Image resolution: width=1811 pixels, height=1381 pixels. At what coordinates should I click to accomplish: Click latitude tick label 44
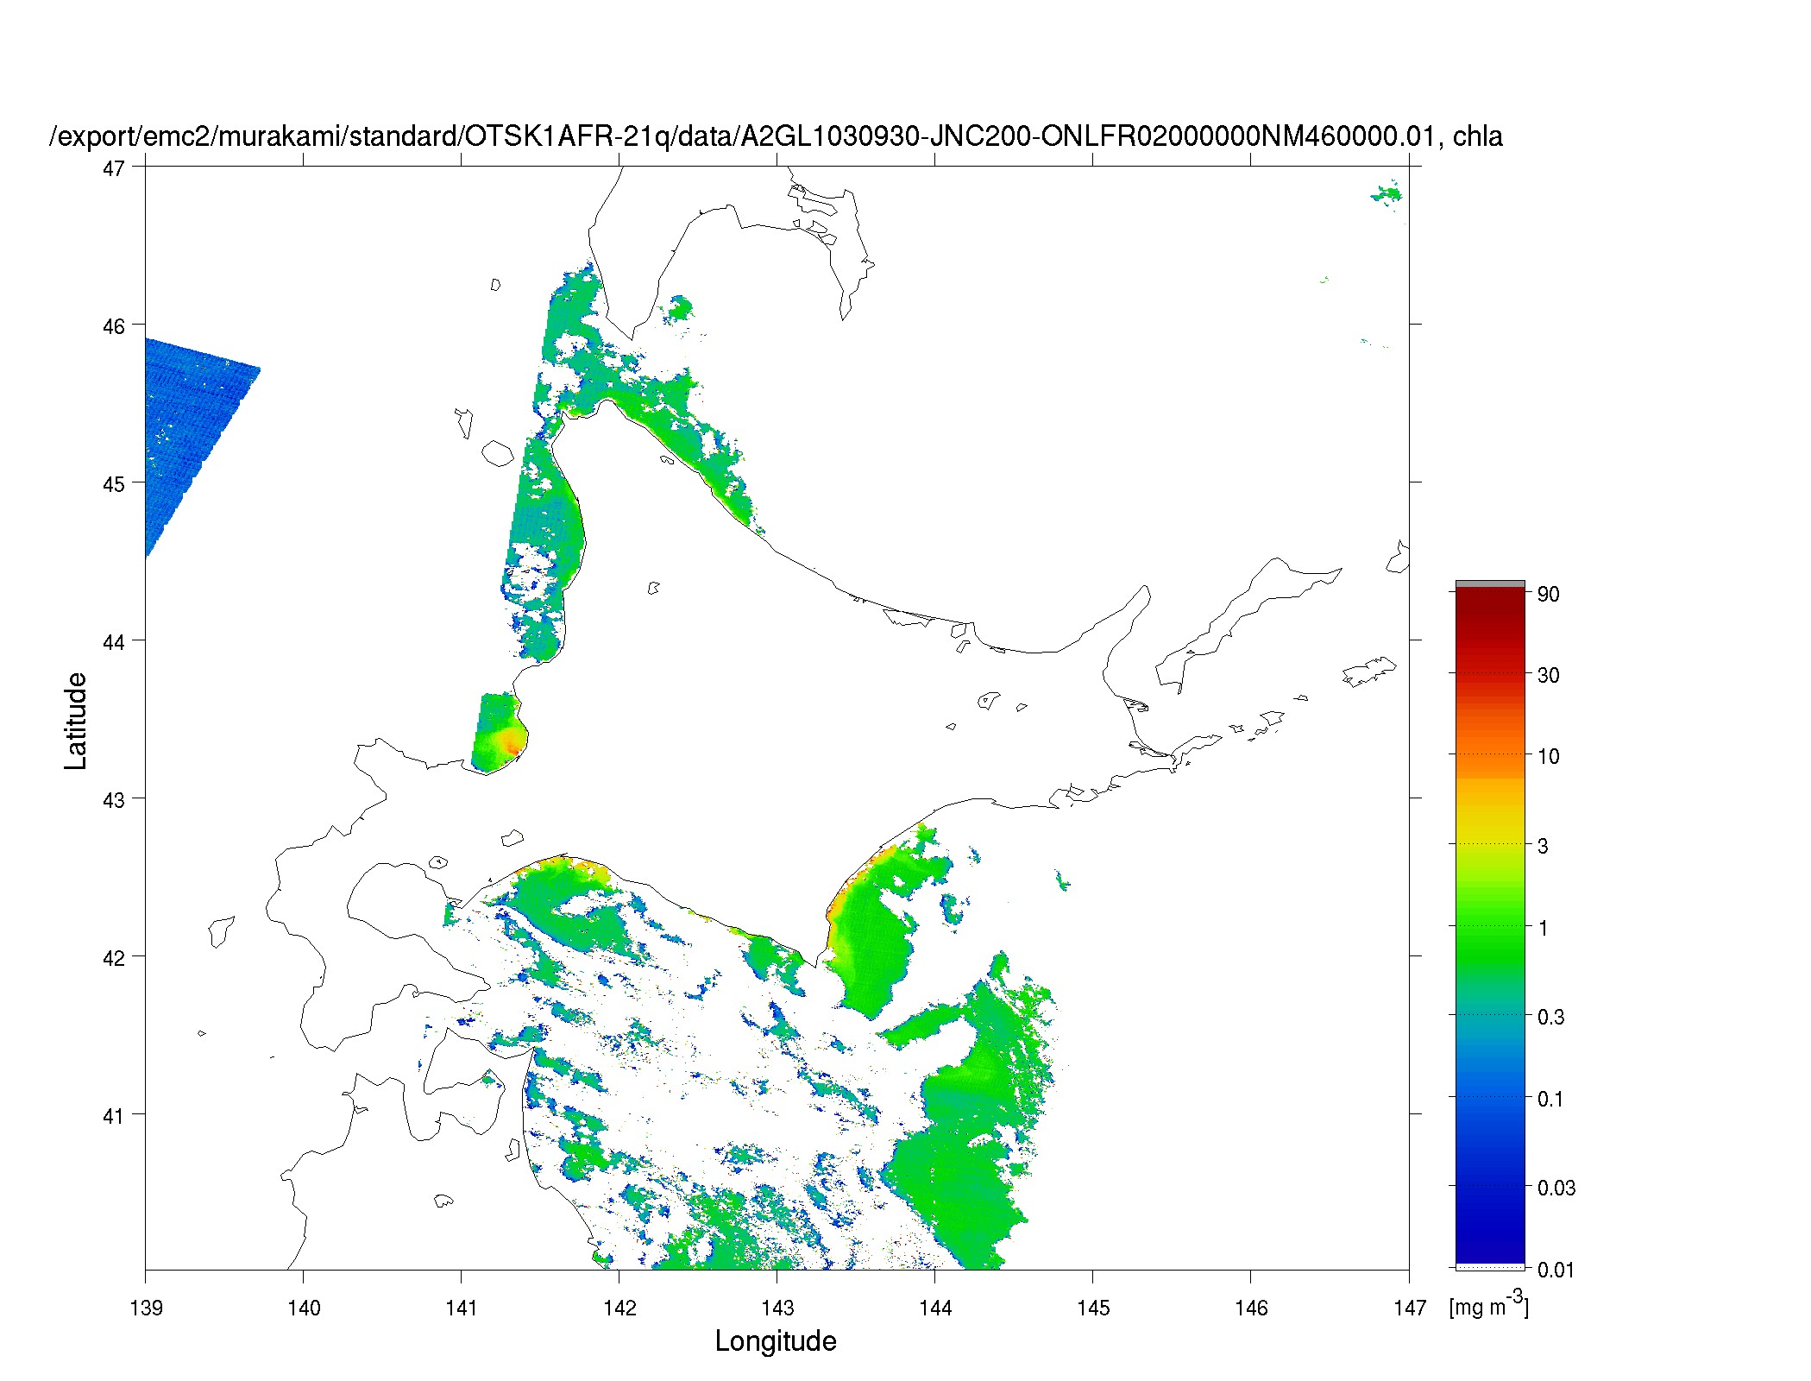114,642
